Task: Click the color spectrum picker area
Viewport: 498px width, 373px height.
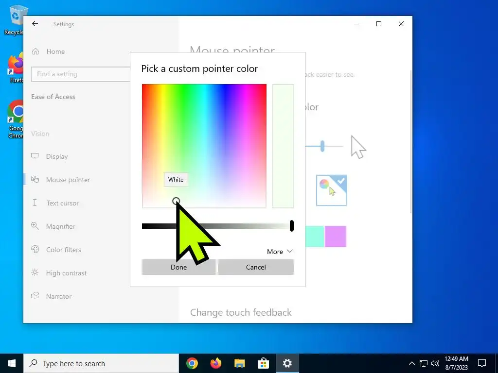Action: tap(204, 146)
